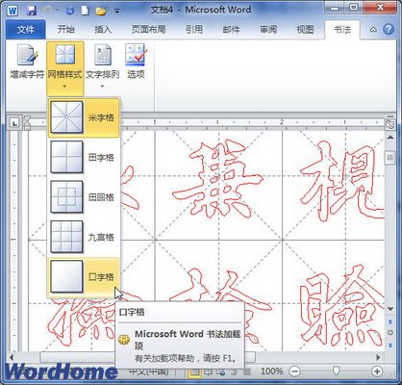Toggle the ruler with the View Ruler button
The width and height of the screenshot is (402, 385).
click(389, 124)
